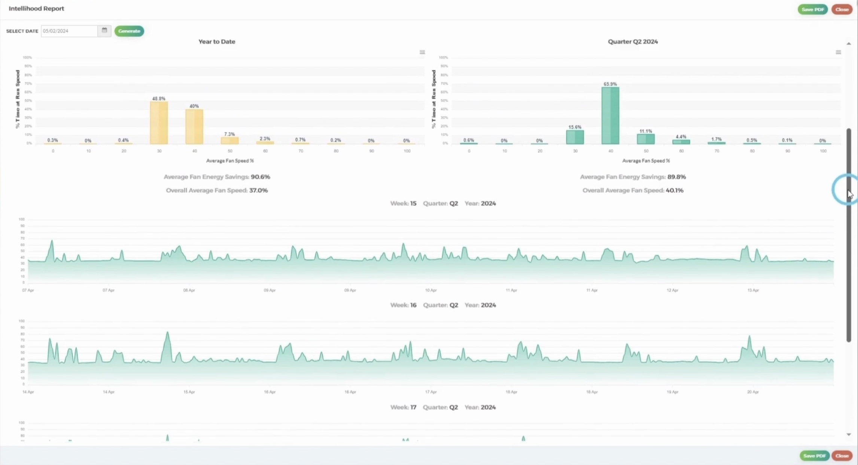This screenshot has height=465, width=858.
Task: Select the 65.9% bar in Quarter Q2 chart
Action: click(x=610, y=116)
